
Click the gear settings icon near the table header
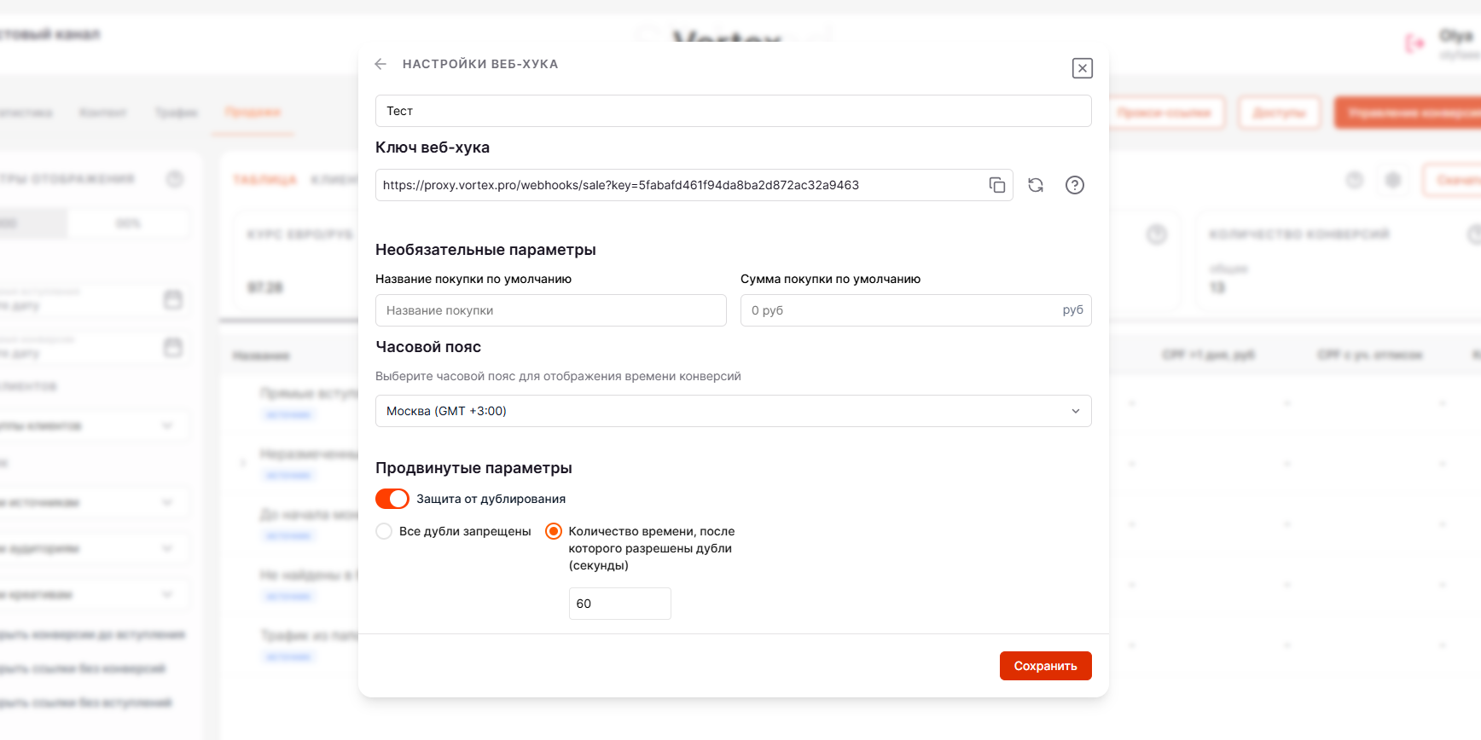(x=1393, y=180)
